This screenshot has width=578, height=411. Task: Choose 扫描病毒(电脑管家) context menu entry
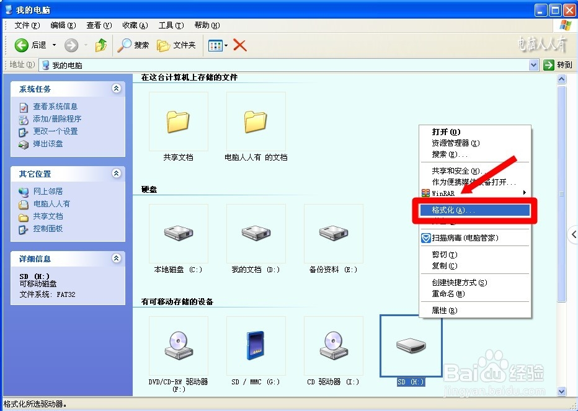pos(475,238)
